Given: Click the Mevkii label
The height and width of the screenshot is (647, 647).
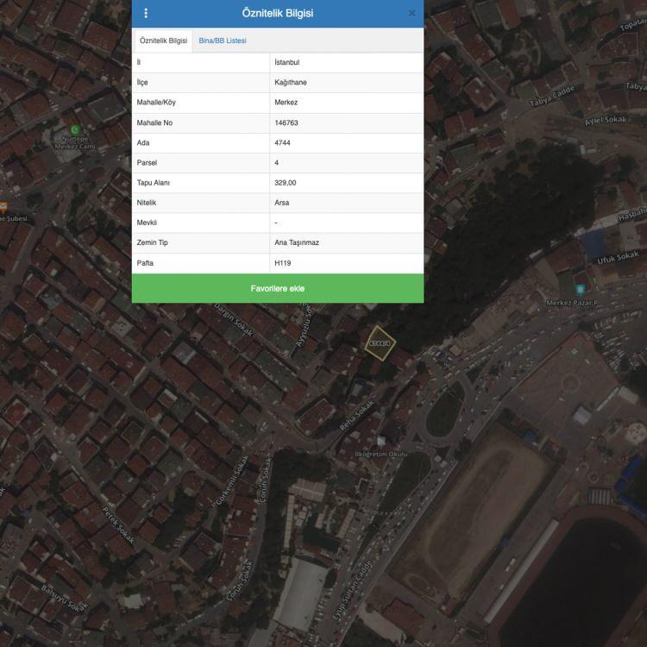Looking at the screenshot, I should pos(147,223).
